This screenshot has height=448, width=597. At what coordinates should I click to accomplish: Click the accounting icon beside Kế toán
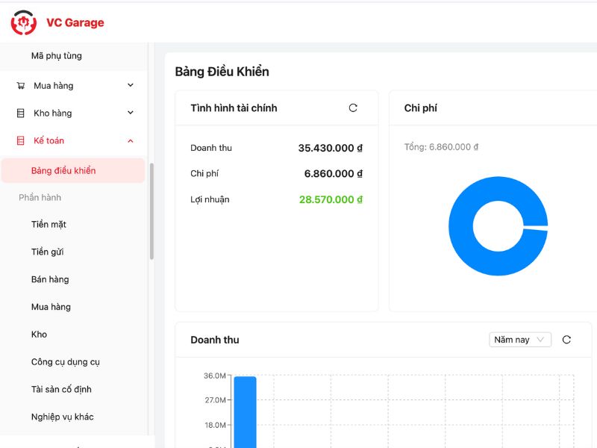click(x=21, y=141)
